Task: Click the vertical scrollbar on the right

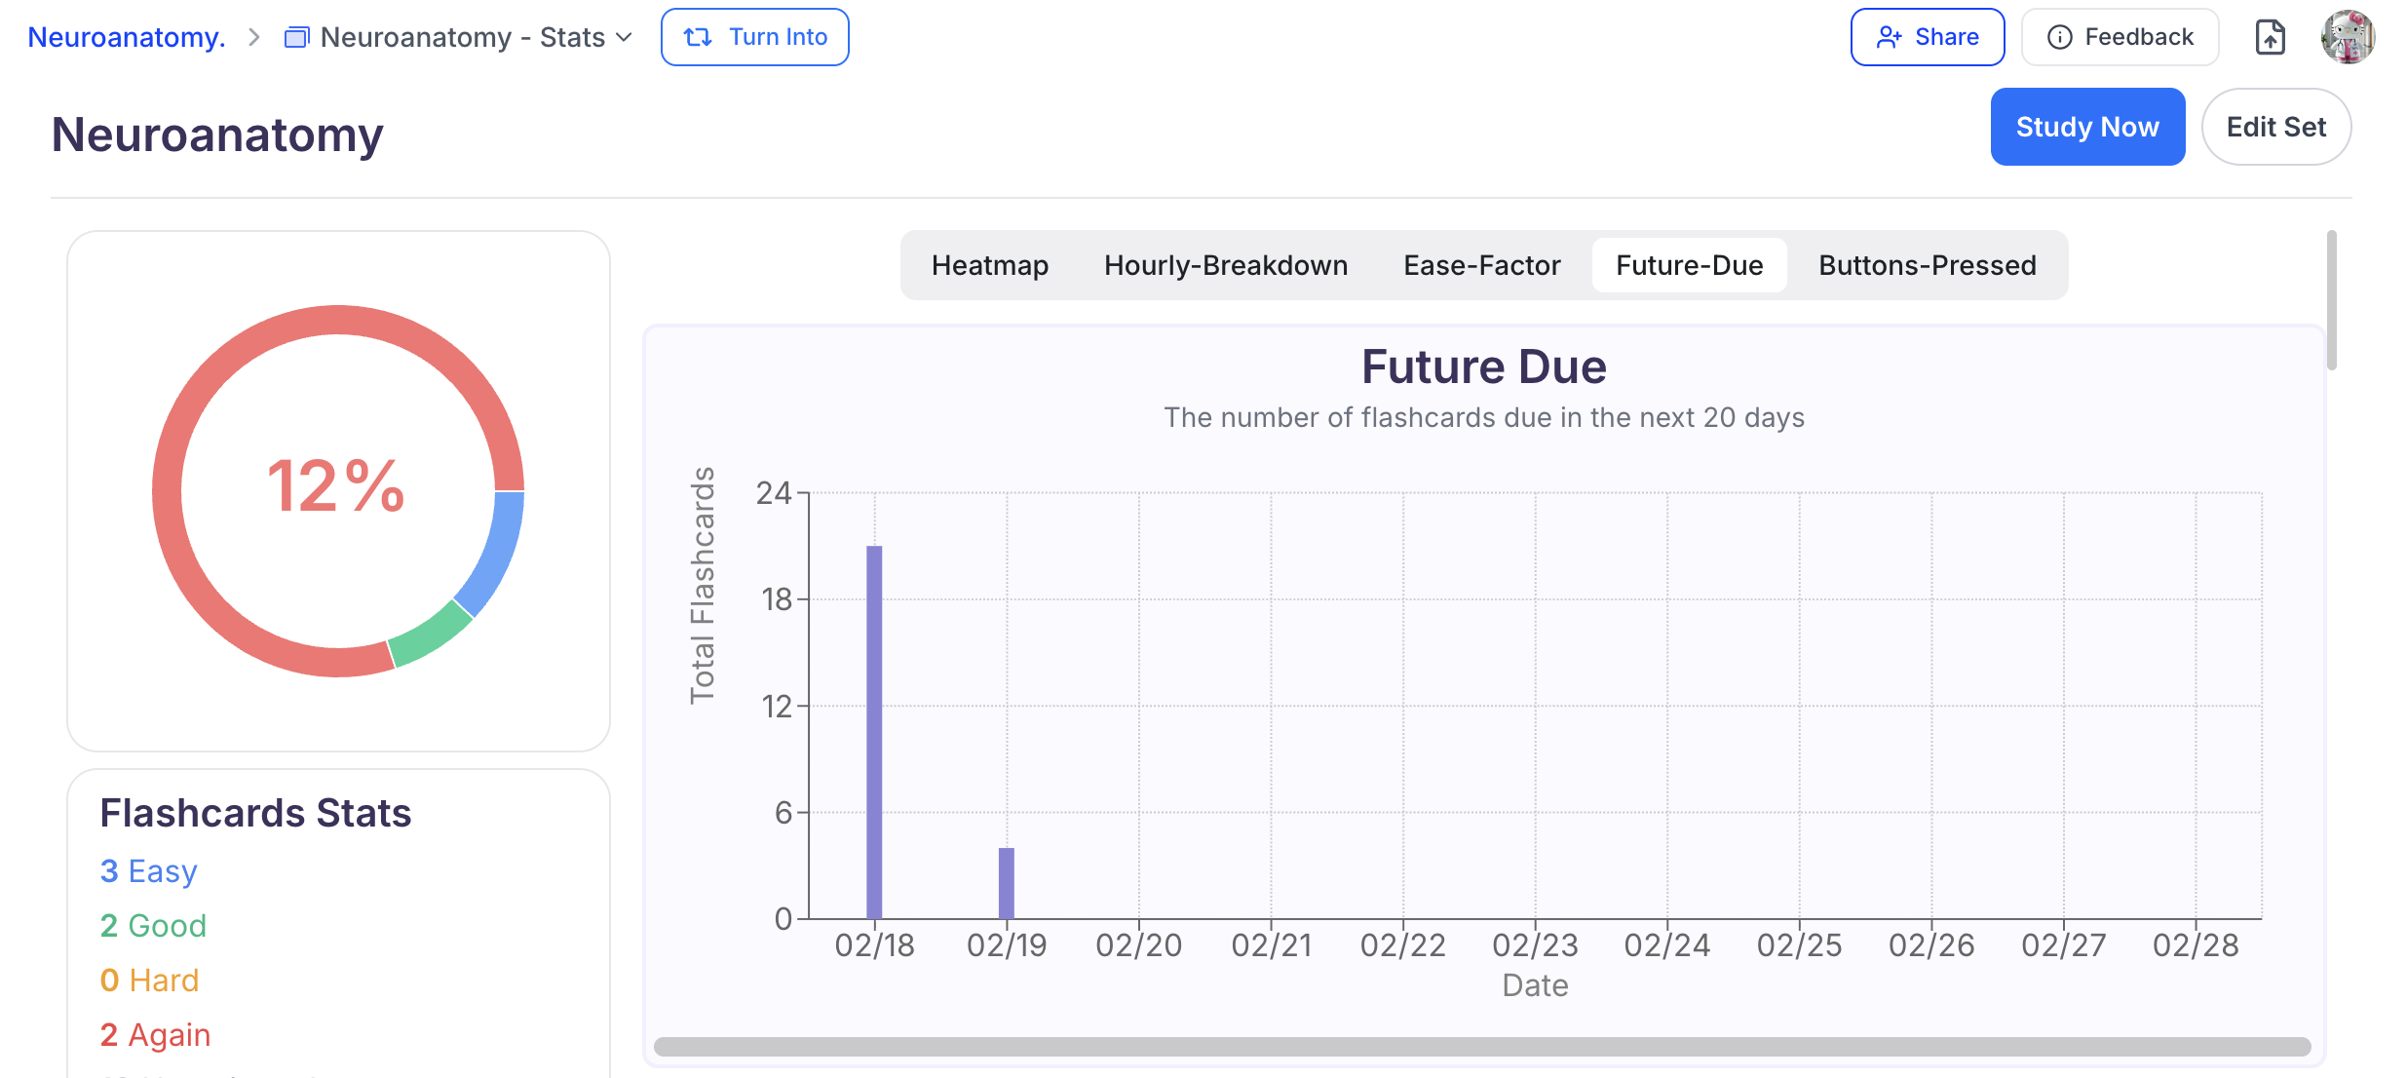Action: [x=2331, y=300]
